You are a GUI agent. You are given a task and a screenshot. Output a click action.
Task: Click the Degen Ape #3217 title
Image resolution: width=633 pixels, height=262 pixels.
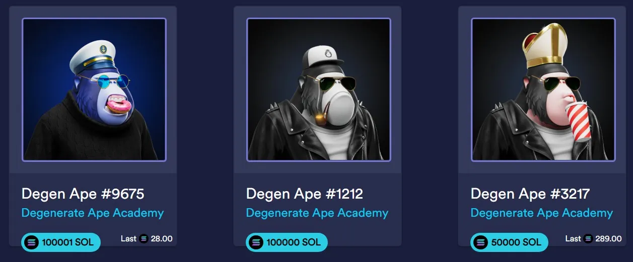coord(530,194)
